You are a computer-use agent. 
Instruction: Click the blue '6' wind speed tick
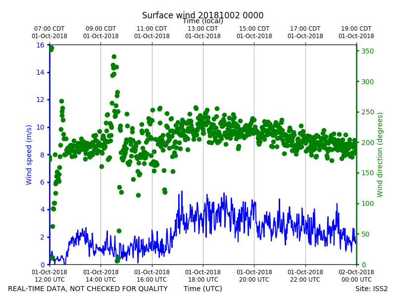pos(43,182)
